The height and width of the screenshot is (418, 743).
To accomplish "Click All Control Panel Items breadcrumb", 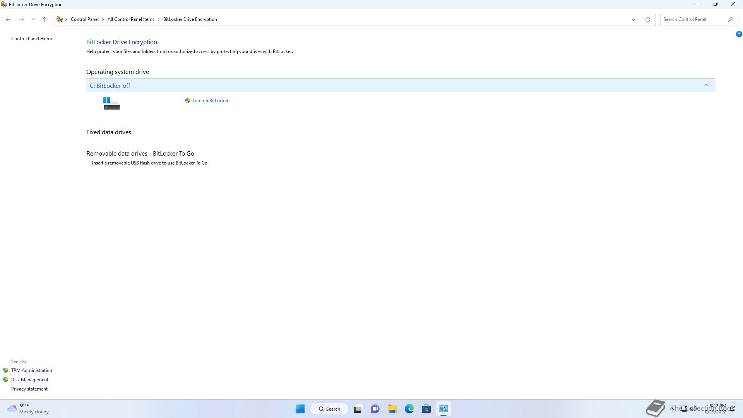I will [131, 19].
